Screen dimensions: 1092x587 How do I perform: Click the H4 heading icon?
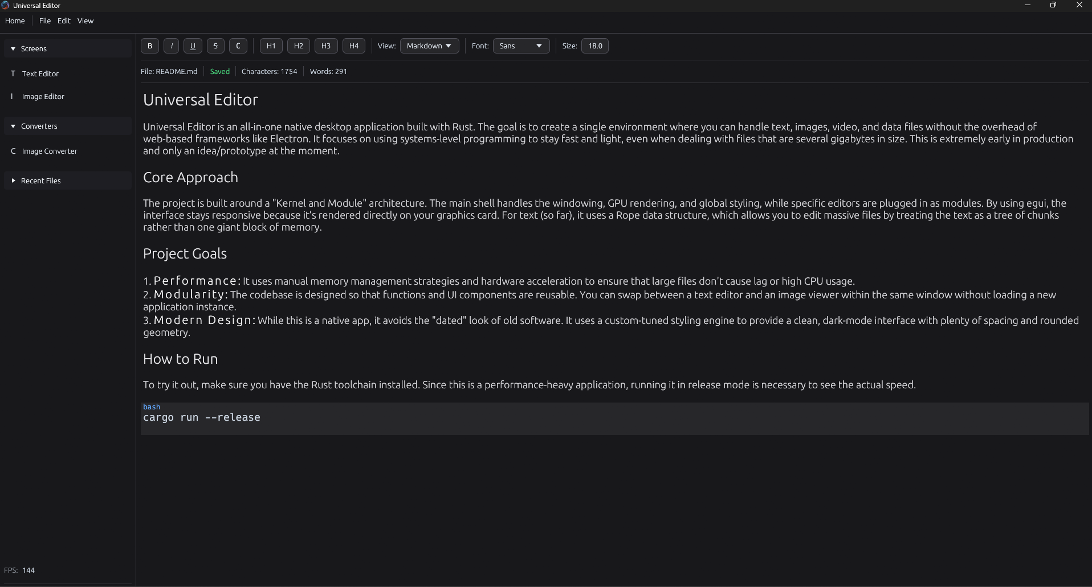click(x=353, y=46)
